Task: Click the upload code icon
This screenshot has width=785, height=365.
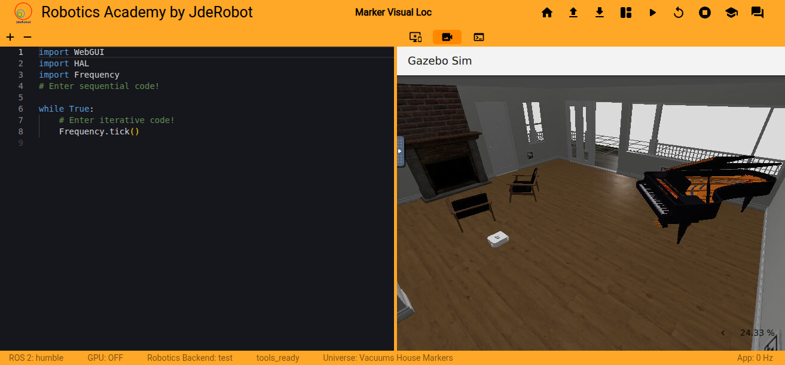Action: pos(573,13)
